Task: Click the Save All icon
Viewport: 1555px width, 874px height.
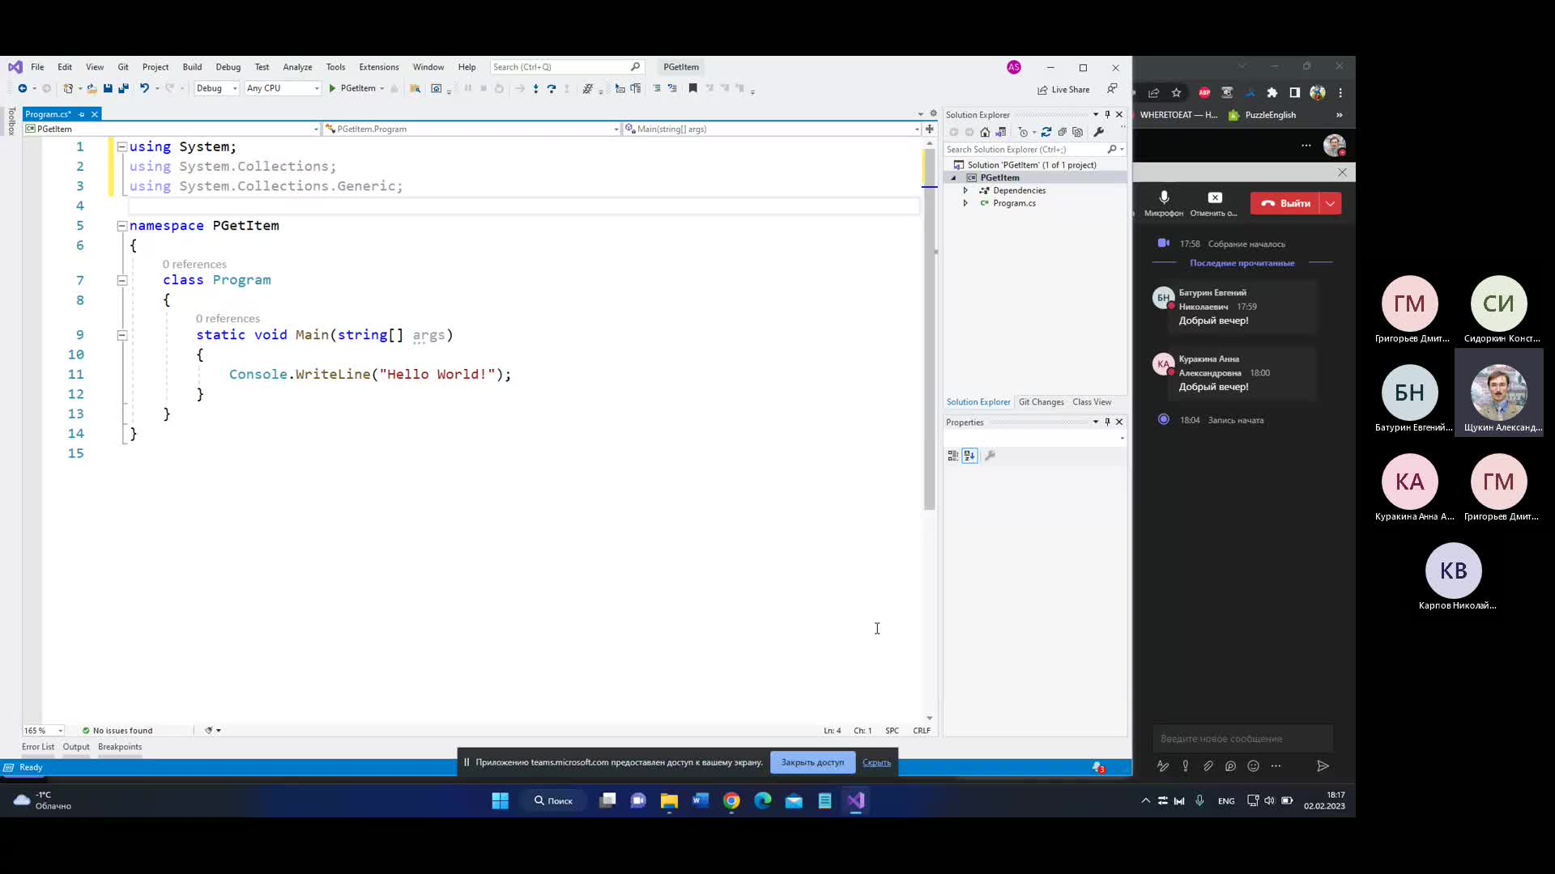Action: [x=123, y=88]
